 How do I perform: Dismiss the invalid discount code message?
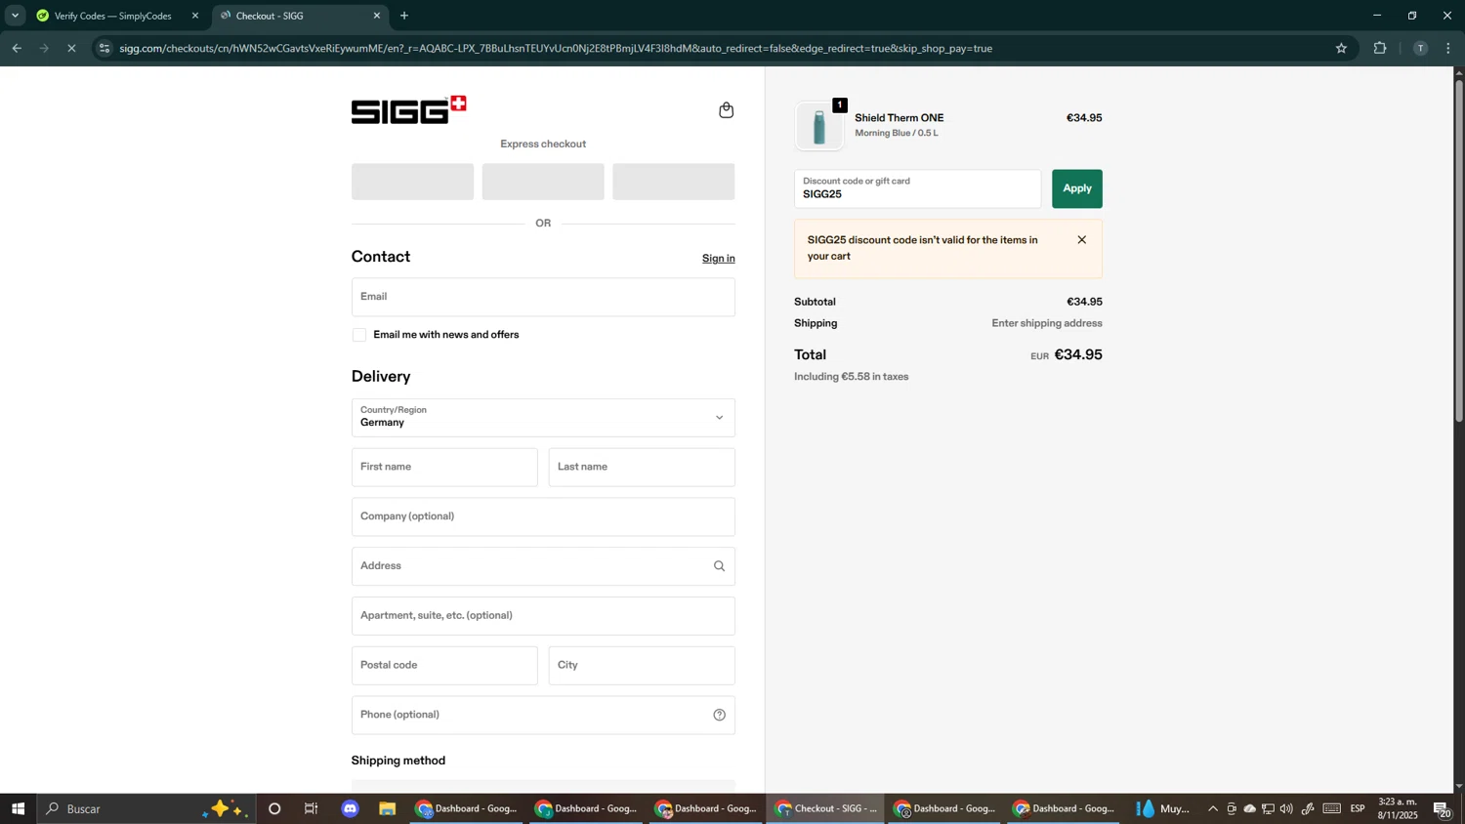(1081, 240)
